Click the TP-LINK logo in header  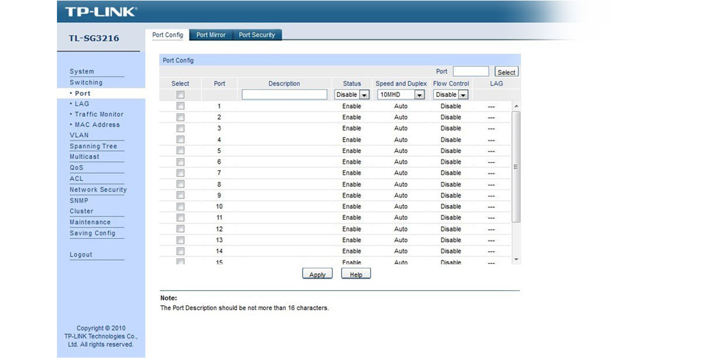pos(101,11)
